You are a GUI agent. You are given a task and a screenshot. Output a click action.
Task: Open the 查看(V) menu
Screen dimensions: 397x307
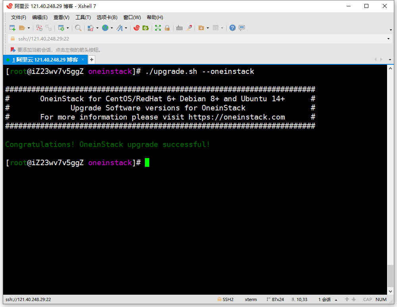(x=62, y=17)
